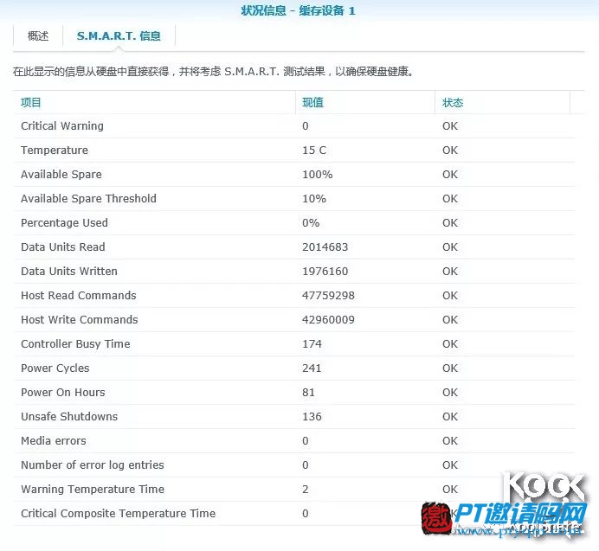This screenshot has width=599, height=551.
Task: Click the Controller Busy Time value 174
Action: 312,344
